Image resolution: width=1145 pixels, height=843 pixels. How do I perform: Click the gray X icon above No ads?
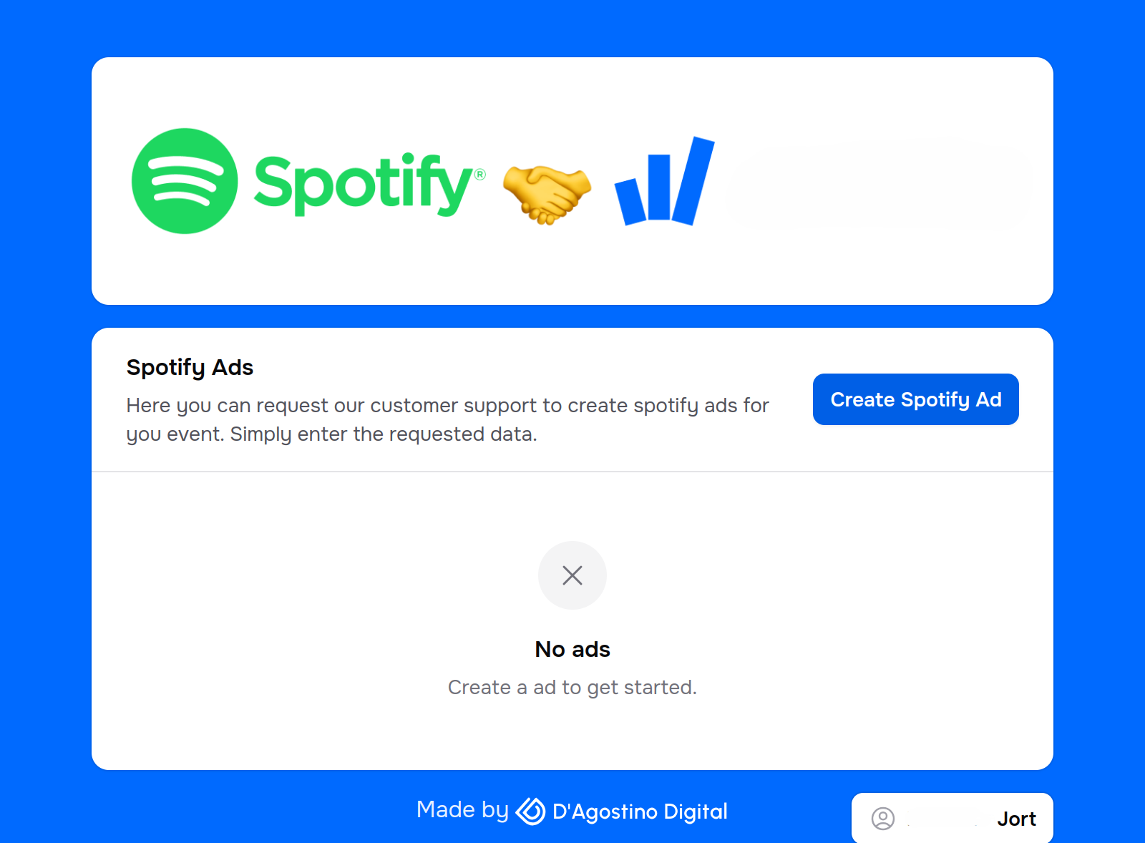pos(572,575)
